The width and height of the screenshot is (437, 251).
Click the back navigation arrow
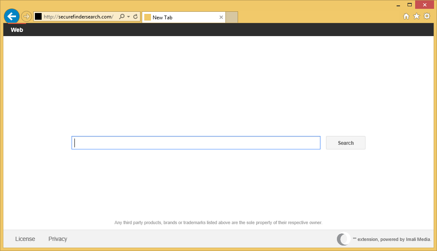pyautogui.click(x=11, y=16)
